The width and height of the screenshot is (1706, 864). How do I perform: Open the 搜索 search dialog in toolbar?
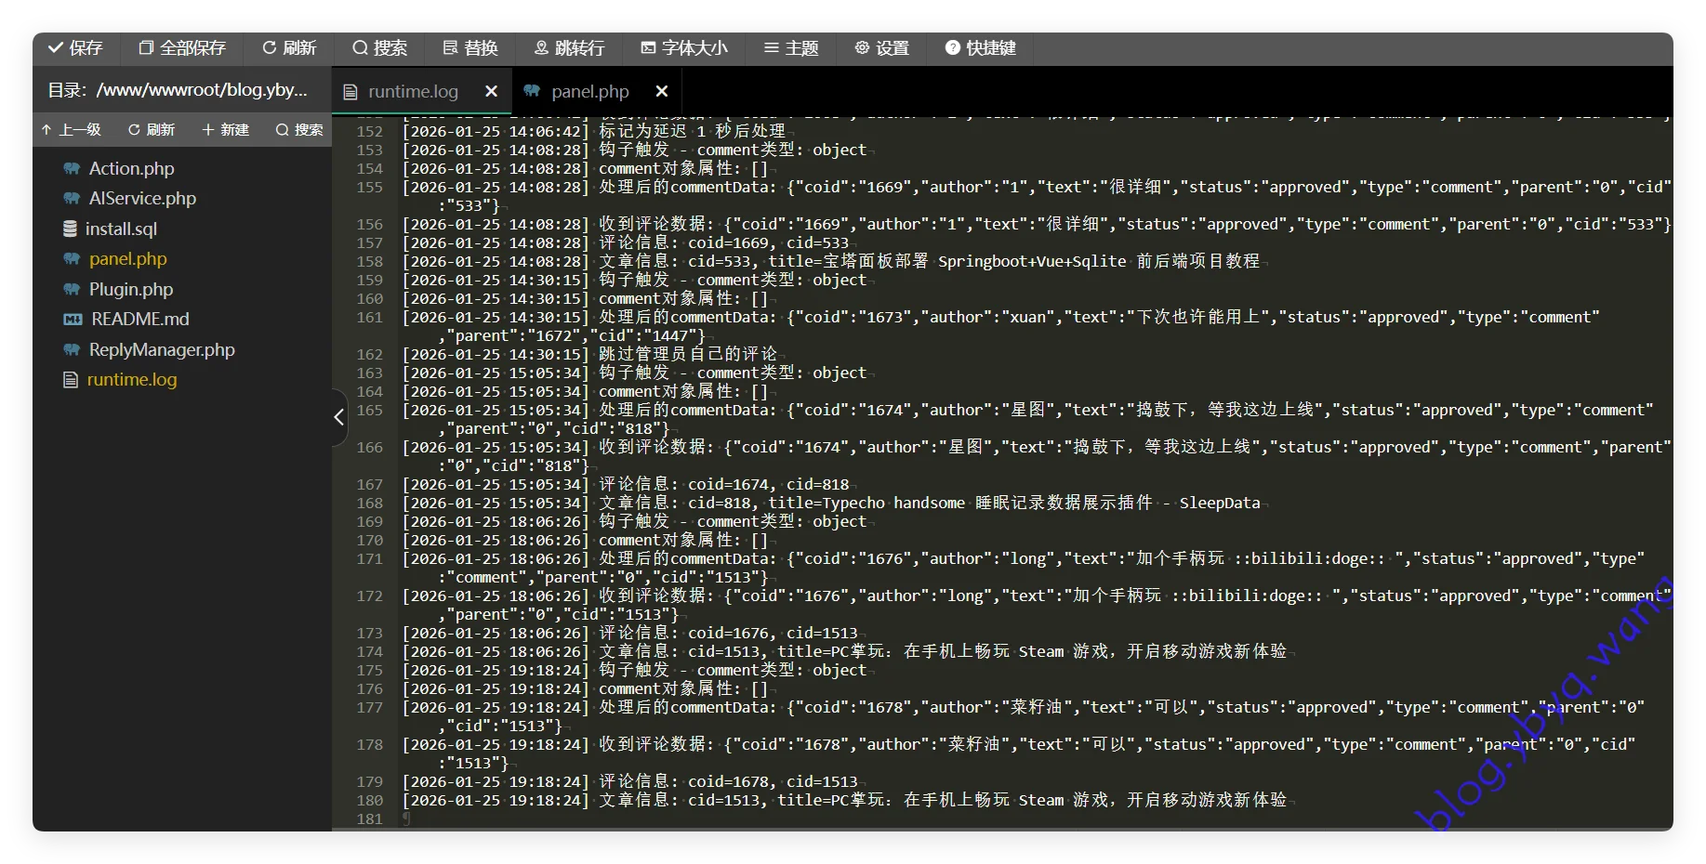(379, 48)
